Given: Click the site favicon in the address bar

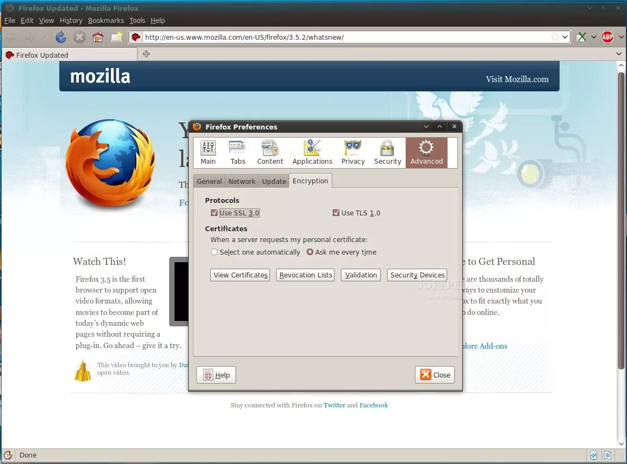Looking at the screenshot, I should click(x=136, y=37).
